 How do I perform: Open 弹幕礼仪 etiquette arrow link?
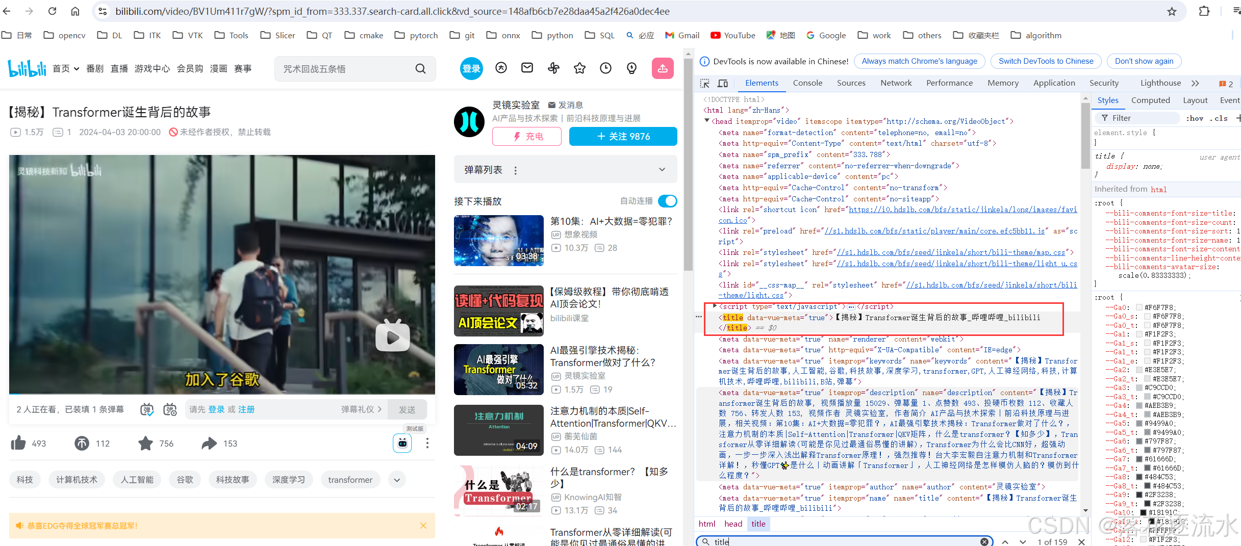pos(361,409)
